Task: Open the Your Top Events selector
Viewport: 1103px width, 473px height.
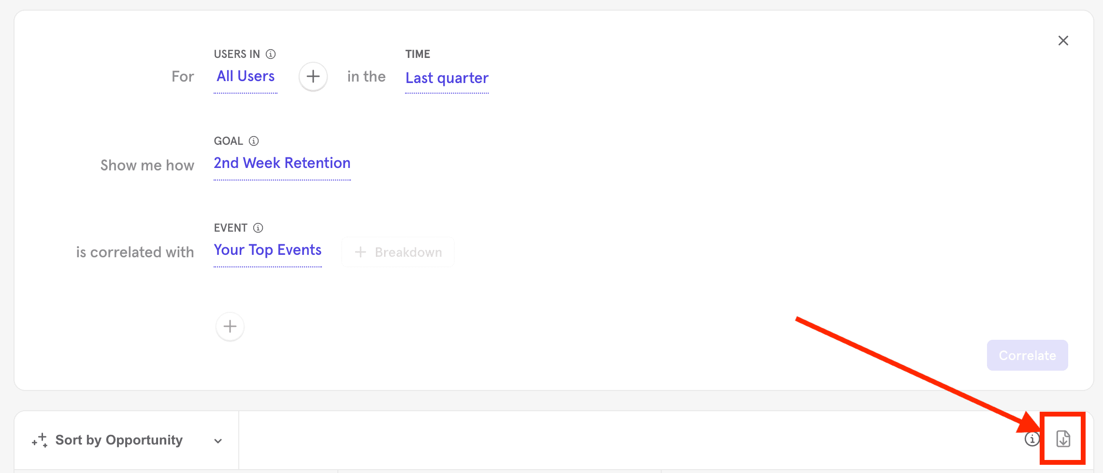Action: coord(267,250)
